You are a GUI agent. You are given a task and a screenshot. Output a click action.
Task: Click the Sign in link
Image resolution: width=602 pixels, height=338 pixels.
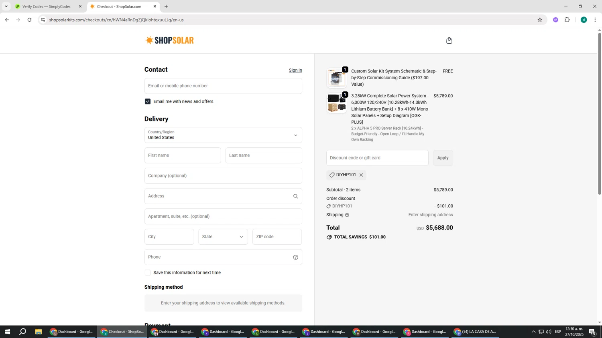point(295,70)
